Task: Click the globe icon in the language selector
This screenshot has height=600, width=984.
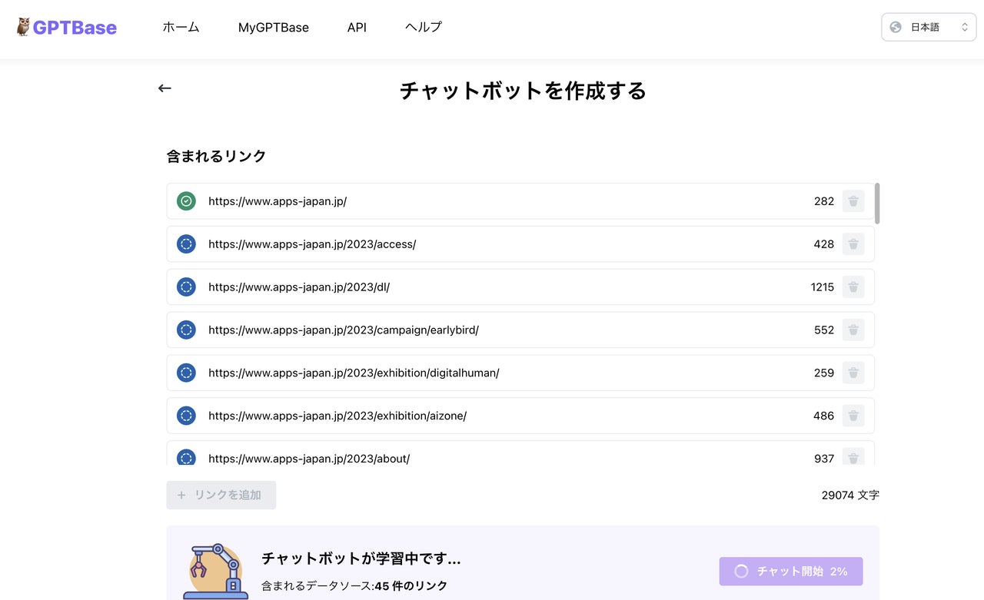Action: 895,26
